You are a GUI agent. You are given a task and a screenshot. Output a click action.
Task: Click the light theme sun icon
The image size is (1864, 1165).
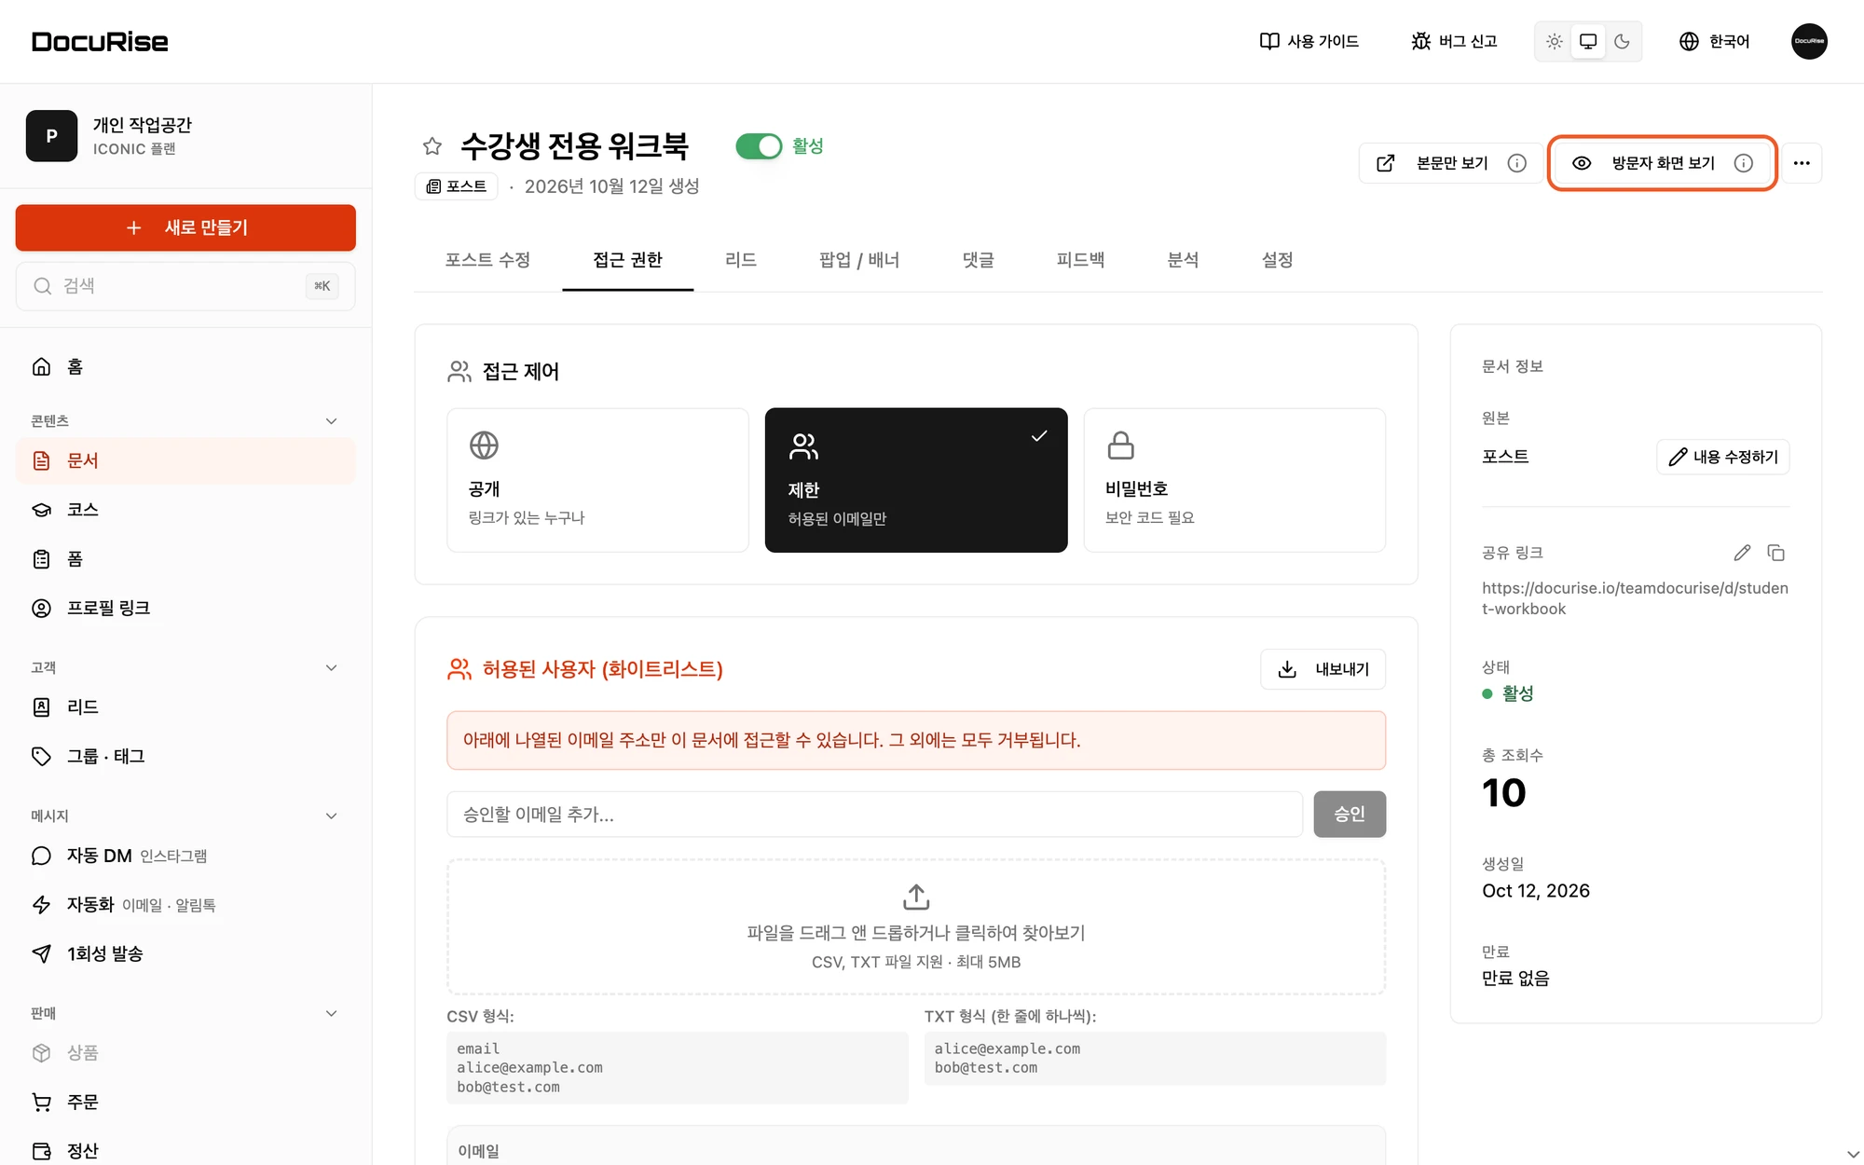tap(1554, 41)
